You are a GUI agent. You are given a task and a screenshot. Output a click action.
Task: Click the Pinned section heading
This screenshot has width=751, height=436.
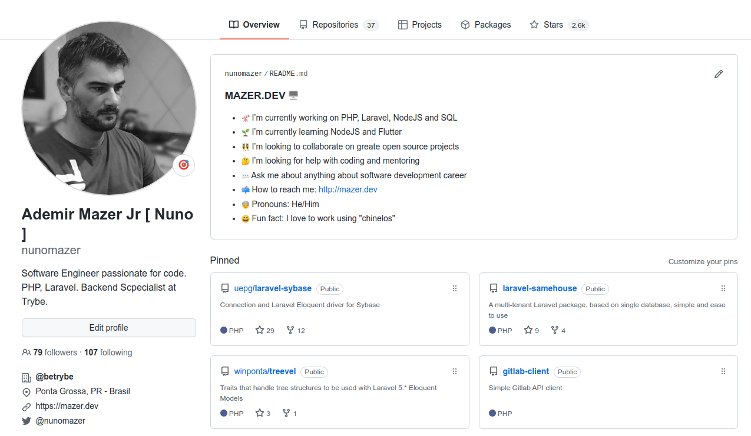[224, 260]
